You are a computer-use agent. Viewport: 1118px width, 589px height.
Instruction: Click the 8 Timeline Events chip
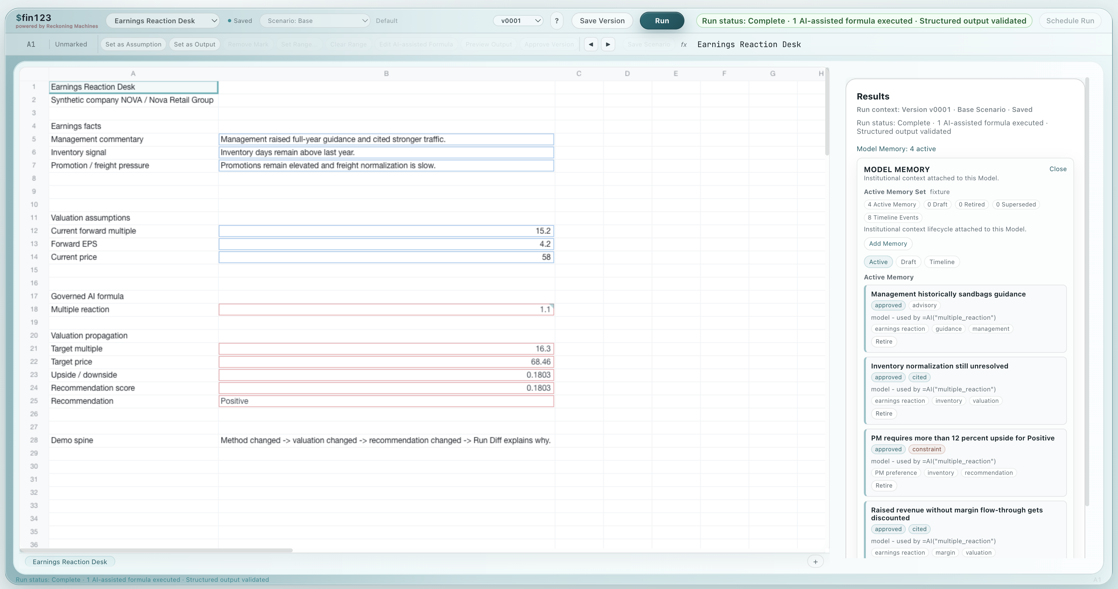pos(893,218)
